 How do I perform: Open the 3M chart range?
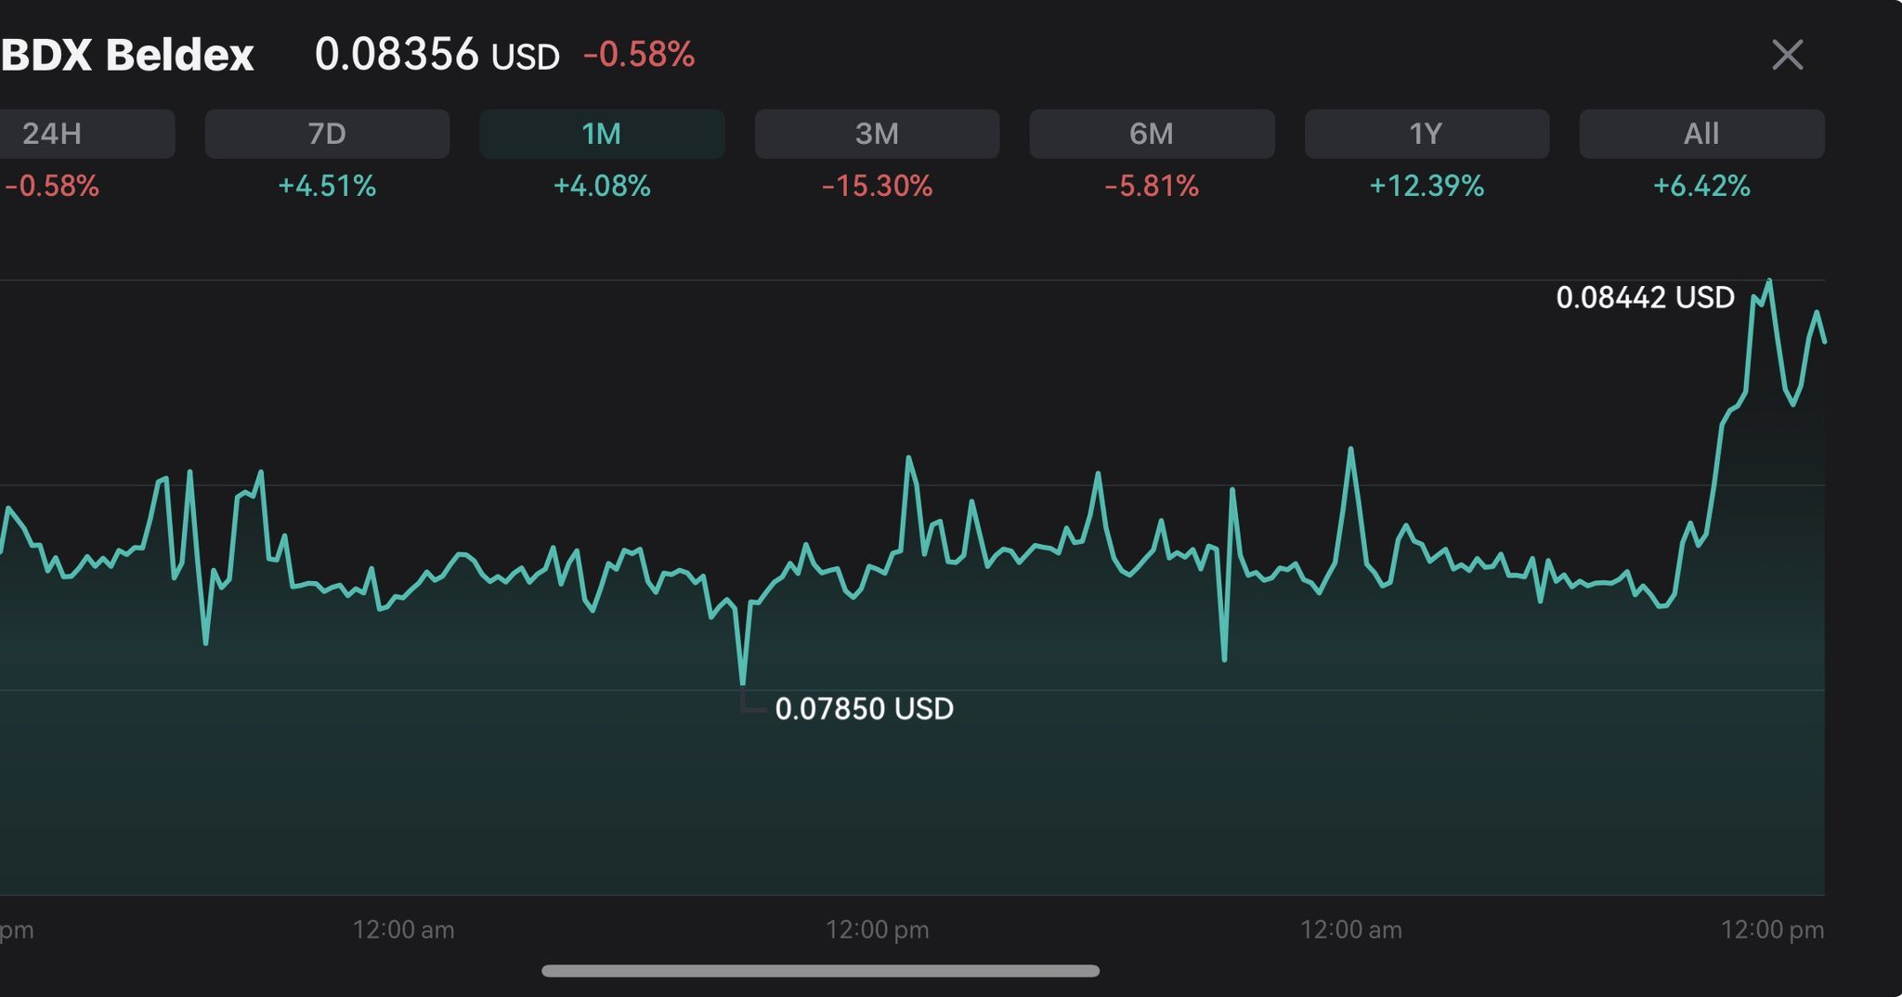point(877,134)
